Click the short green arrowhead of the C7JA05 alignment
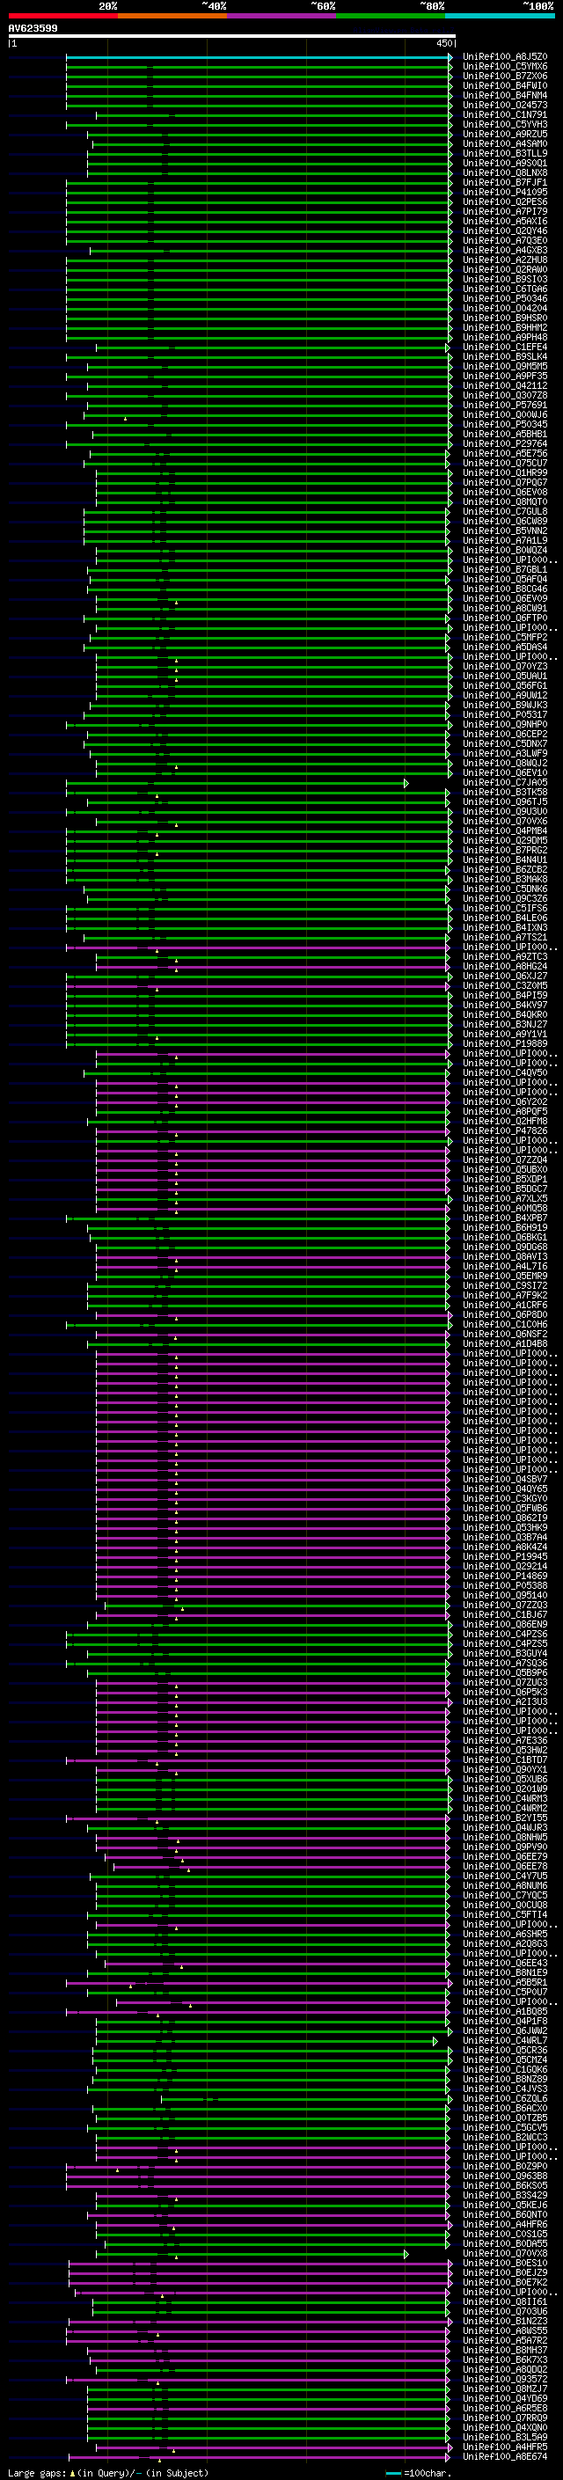The height and width of the screenshot is (2480, 563). [406, 784]
